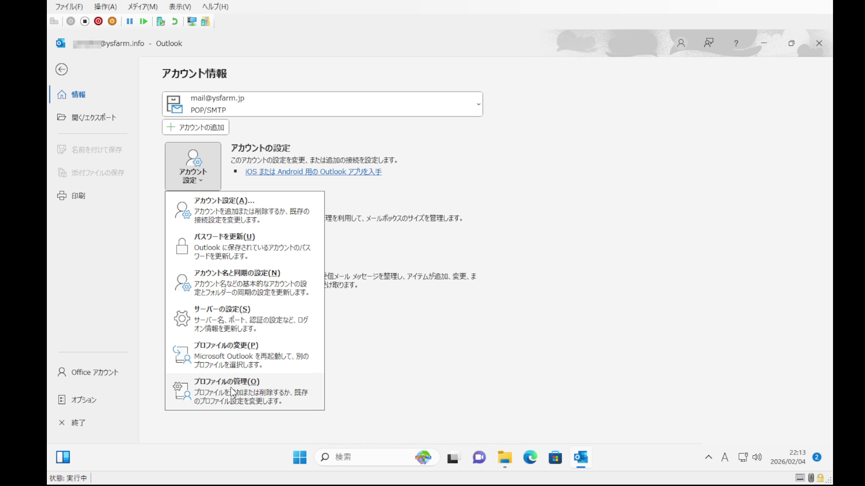Click the Hyper-V checkpoint icon

point(160,21)
